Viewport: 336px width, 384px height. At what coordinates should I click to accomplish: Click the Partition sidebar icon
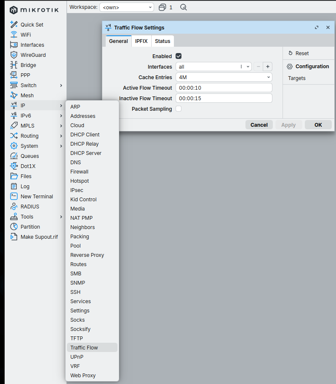[x=14, y=227]
